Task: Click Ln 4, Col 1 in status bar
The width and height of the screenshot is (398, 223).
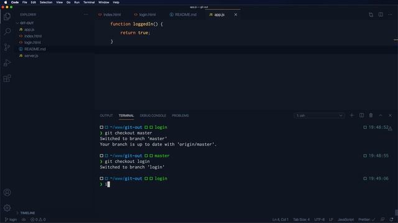Action: tap(280, 220)
